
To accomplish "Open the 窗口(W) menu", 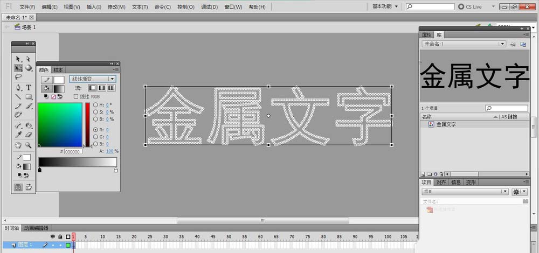I will 233,7.
